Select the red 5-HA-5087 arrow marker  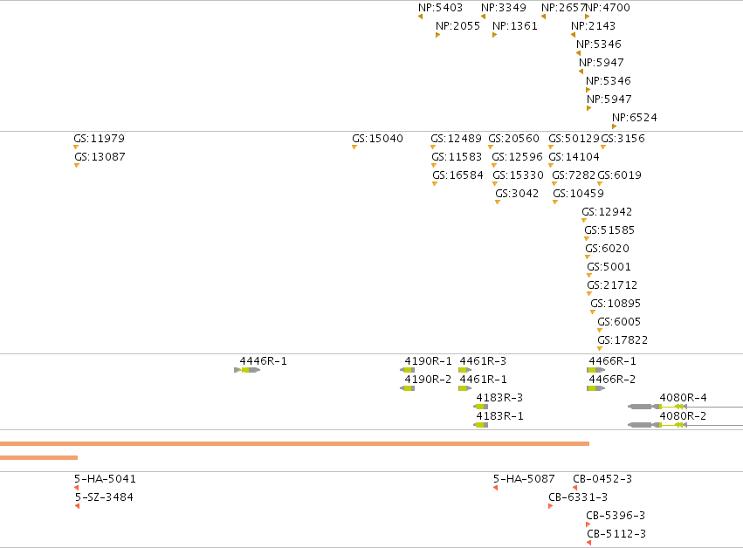coord(496,488)
